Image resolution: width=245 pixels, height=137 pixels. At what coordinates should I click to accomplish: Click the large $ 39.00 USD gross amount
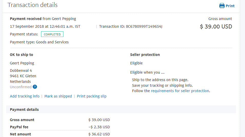coord(216,27)
